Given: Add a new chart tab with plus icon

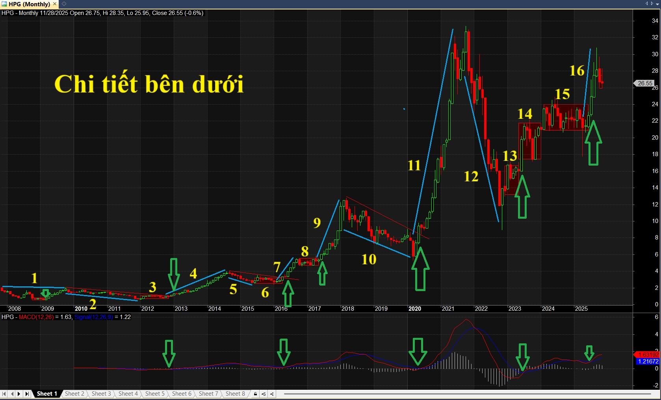Looking at the screenshot, I should pyautogui.click(x=64, y=4).
